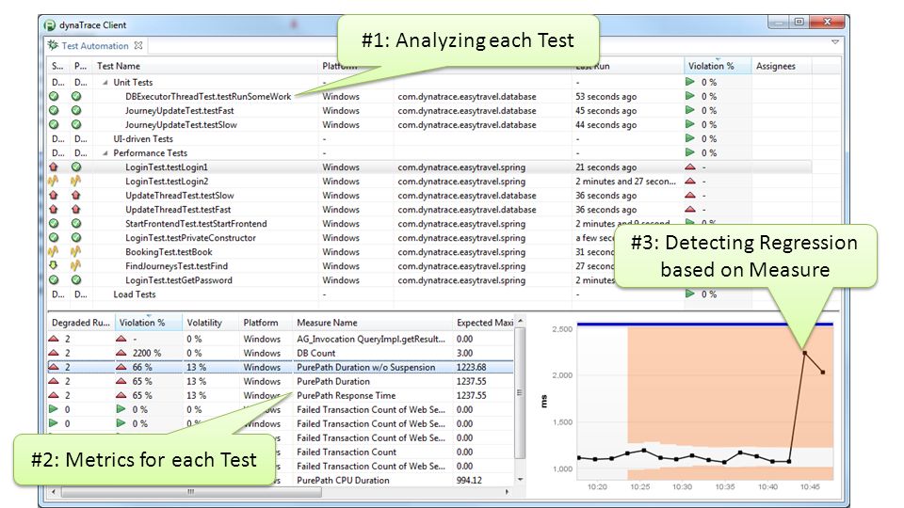Select the JourneyUpdateTest.testFast test row
This screenshot has height=508, width=904.
(x=179, y=111)
